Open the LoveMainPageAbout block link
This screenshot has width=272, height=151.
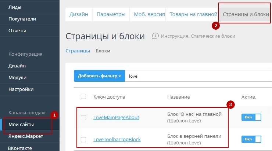[x=116, y=118]
